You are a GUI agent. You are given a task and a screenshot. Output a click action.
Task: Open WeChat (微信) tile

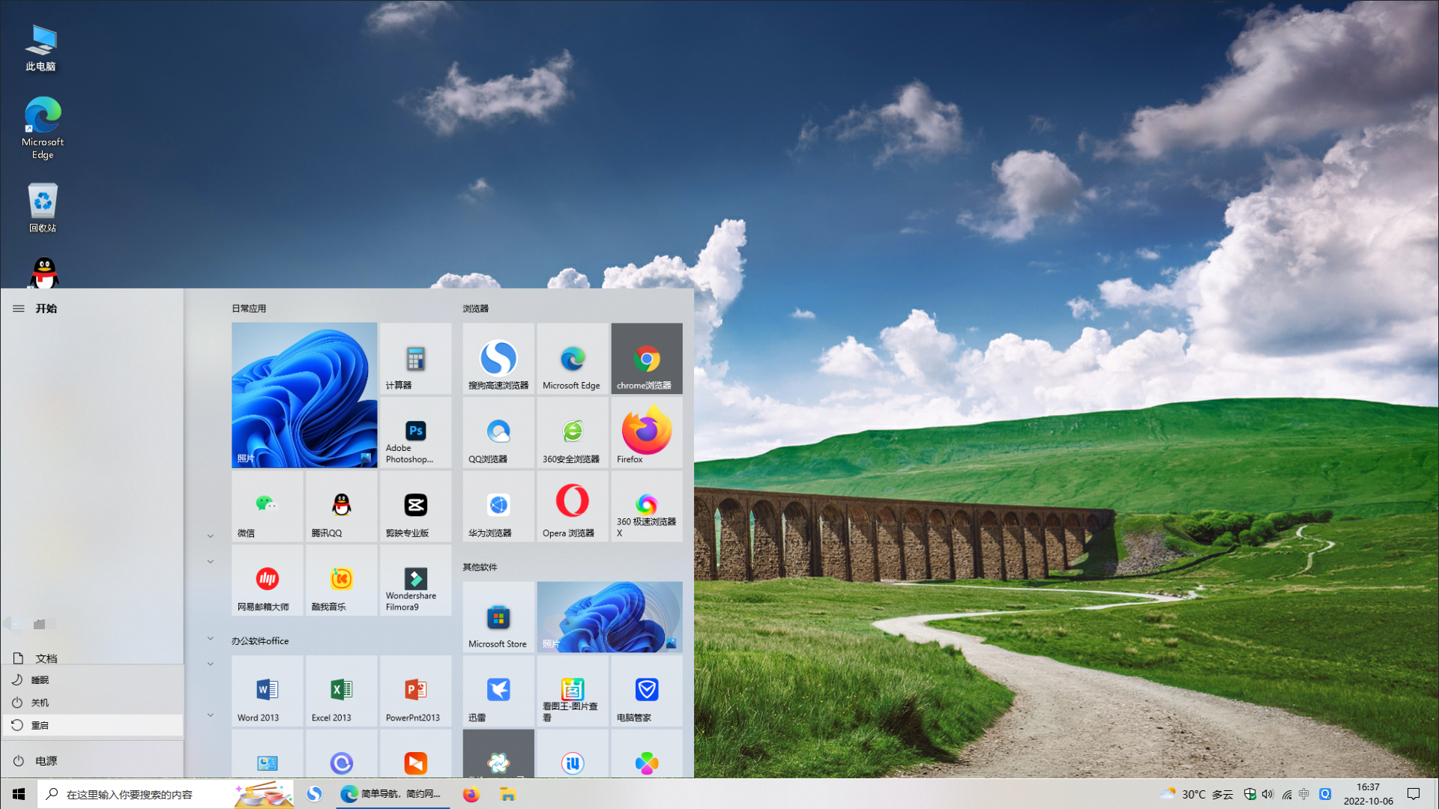(267, 506)
